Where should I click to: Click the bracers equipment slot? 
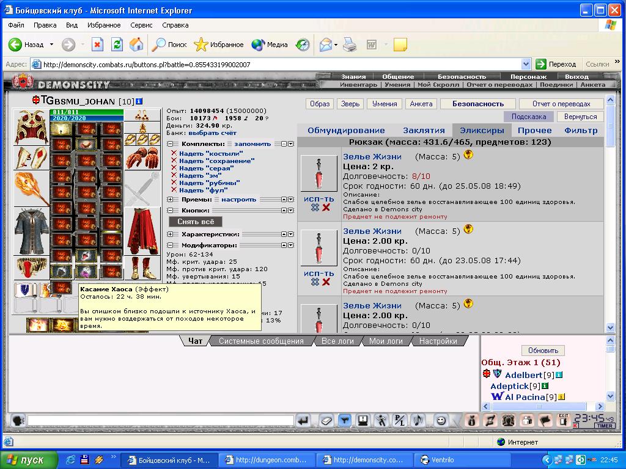(31, 158)
